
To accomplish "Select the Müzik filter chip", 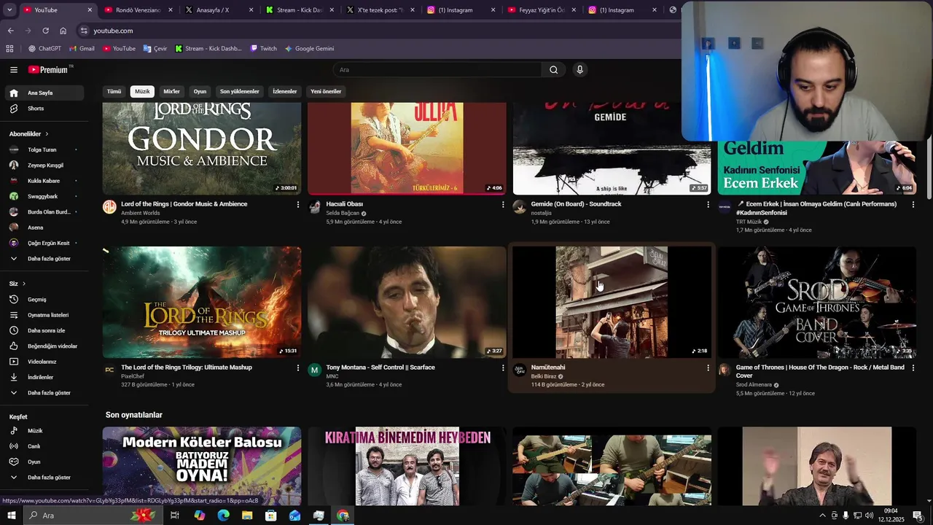I will (x=142, y=92).
